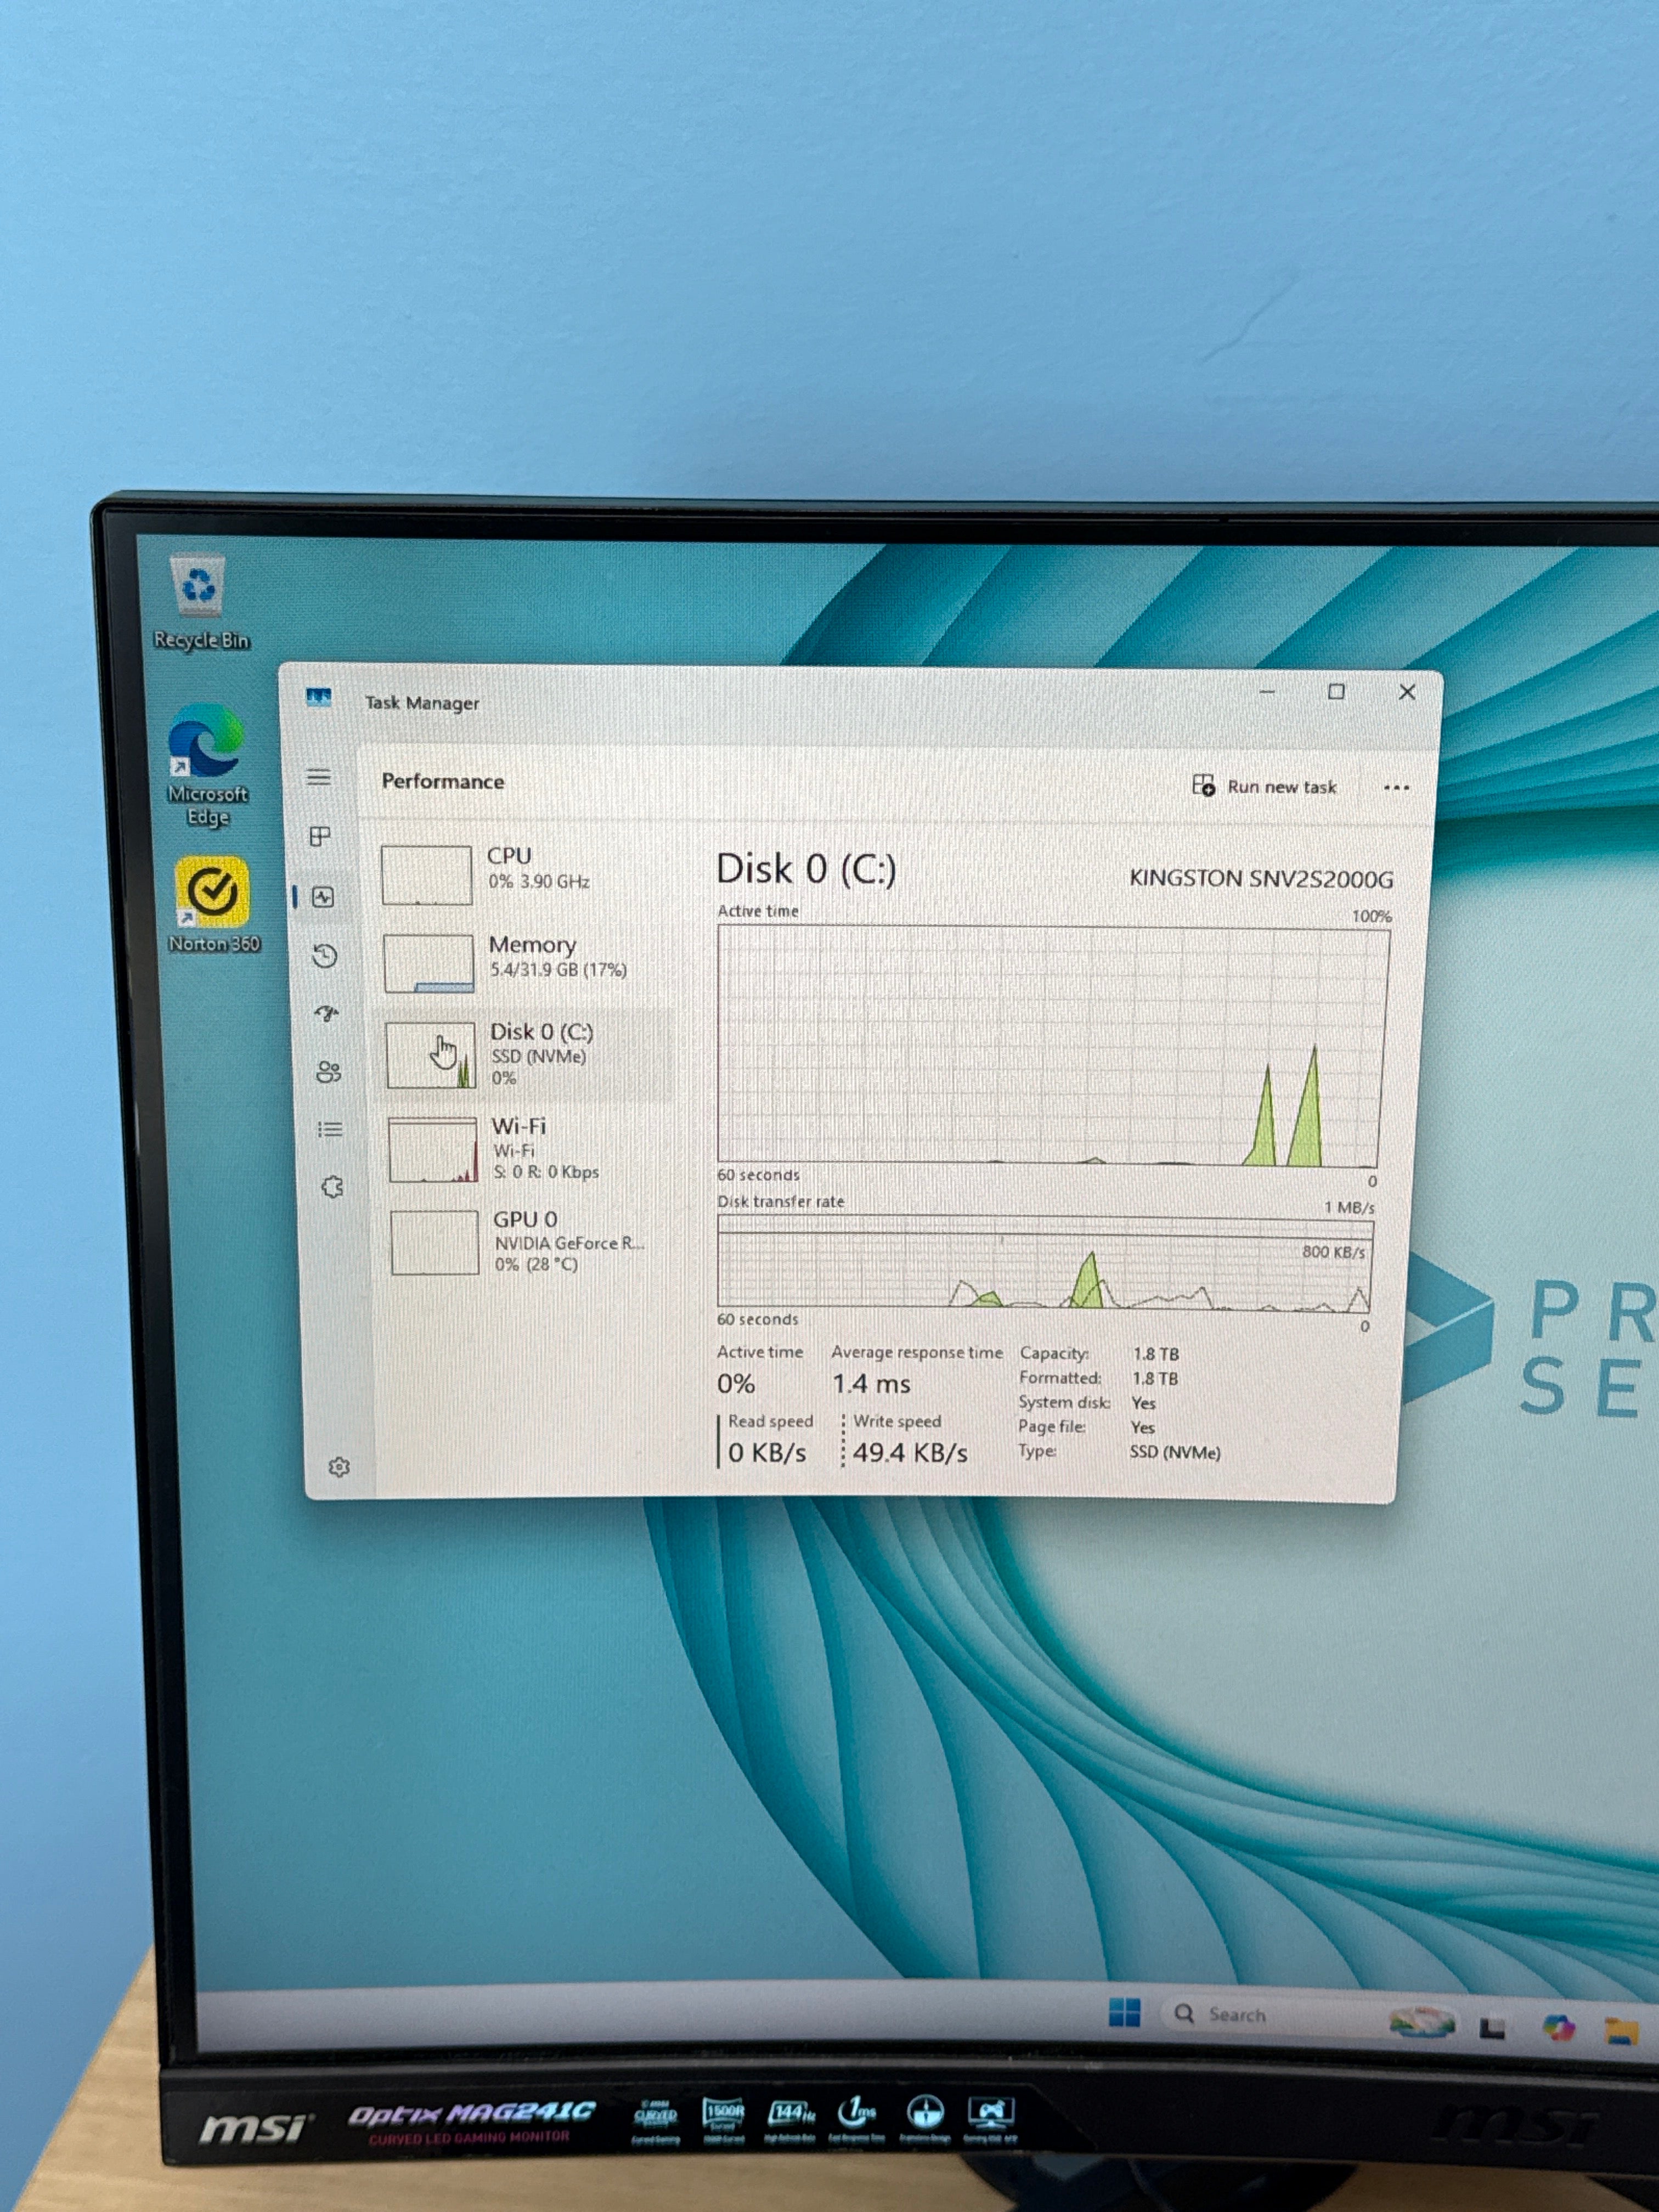Click the 49.4 KB/s write speed value
Viewport: 1659px width, 2212px height.
(x=910, y=1452)
